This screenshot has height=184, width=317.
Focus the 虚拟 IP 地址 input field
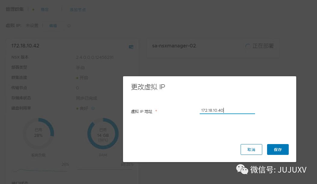(227, 110)
